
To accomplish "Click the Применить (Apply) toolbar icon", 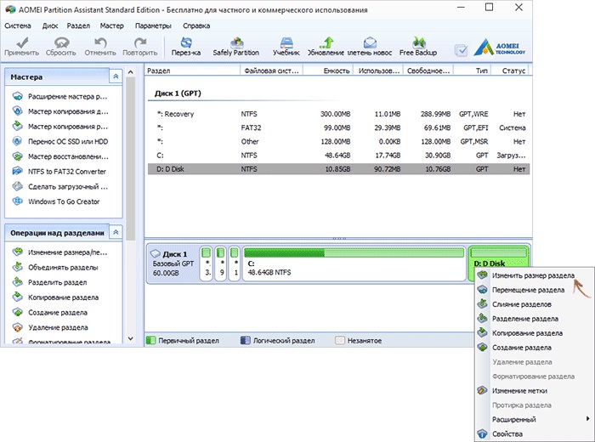I will tap(21, 47).
